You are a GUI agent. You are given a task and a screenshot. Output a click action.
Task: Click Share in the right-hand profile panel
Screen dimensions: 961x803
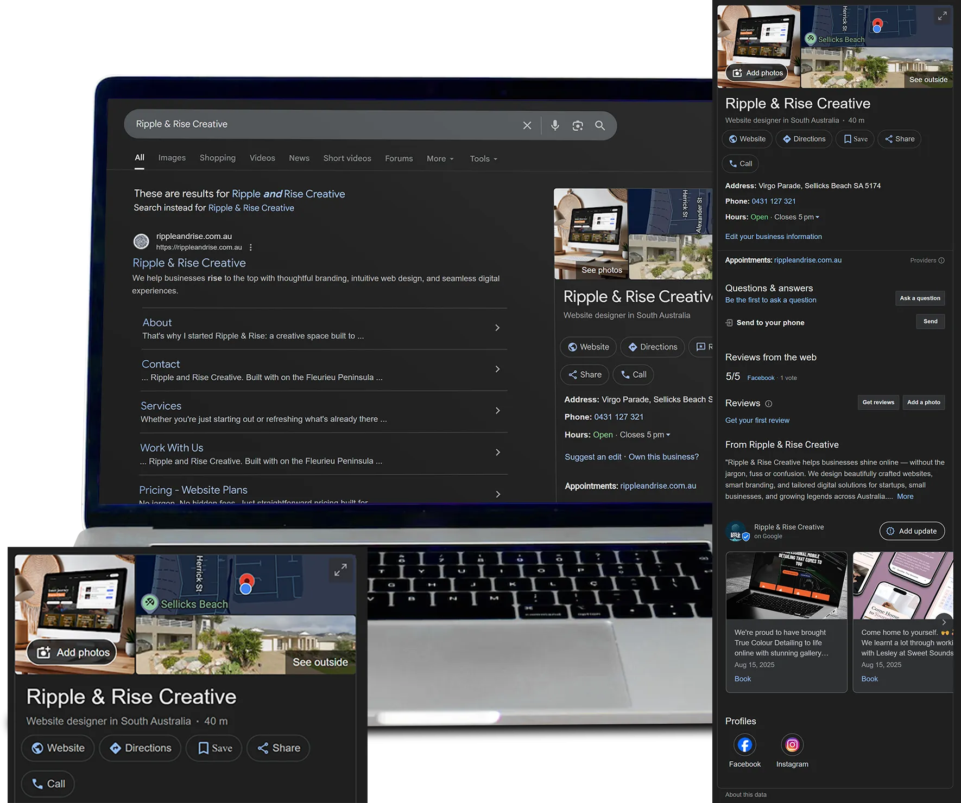(x=899, y=139)
